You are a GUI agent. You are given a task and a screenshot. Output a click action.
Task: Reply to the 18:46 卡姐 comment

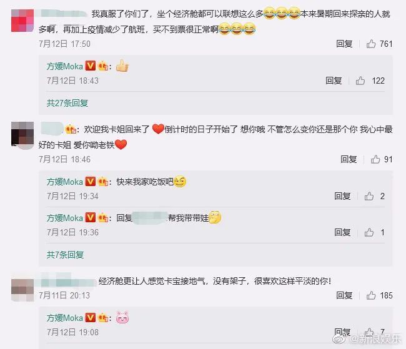click(x=349, y=159)
